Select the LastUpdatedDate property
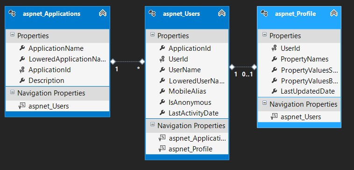The image size is (354, 170). point(307,91)
